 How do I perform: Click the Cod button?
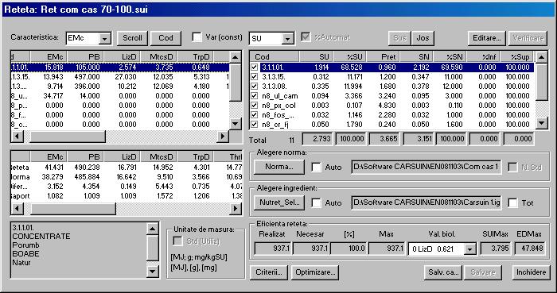pos(166,38)
